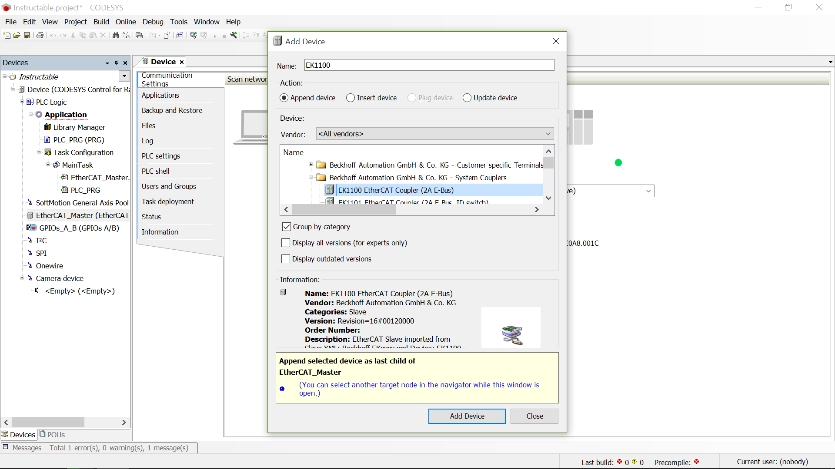Uncheck Group by category
Screen dimensions: 835x469
(286, 227)
